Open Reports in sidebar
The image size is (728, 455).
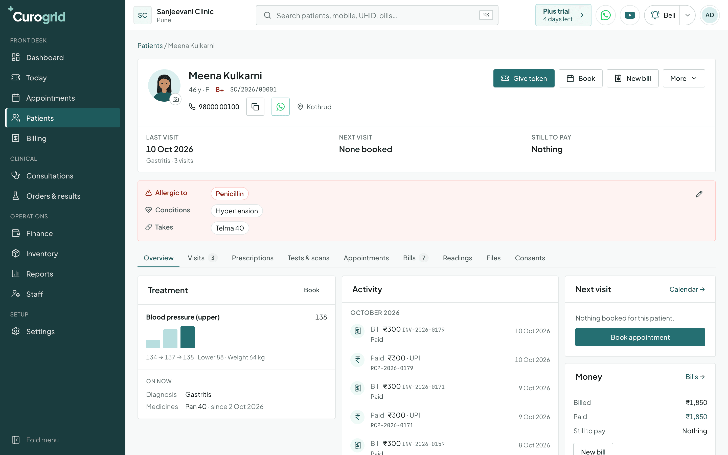pos(63,274)
